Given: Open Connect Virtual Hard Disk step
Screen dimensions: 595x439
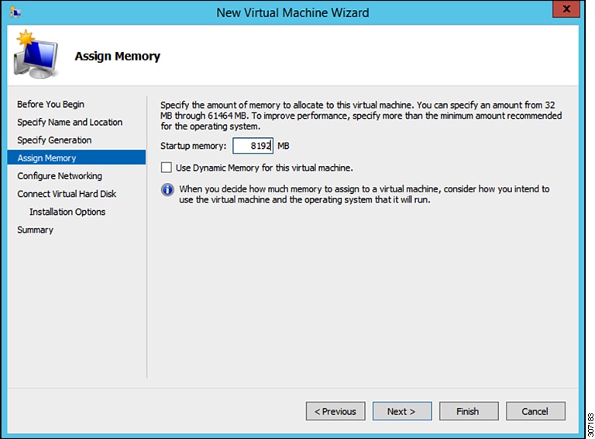Looking at the screenshot, I should pyautogui.click(x=67, y=194).
